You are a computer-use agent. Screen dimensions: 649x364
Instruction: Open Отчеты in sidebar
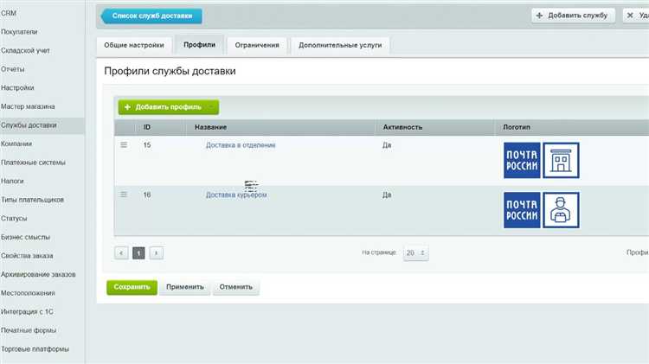(x=13, y=69)
